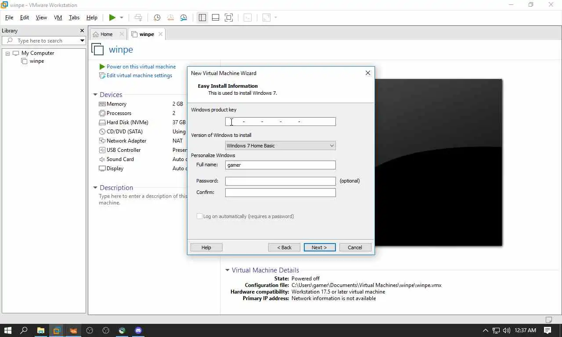Collapse the Virtual Machine Details section
562x337 pixels.
tap(227, 270)
